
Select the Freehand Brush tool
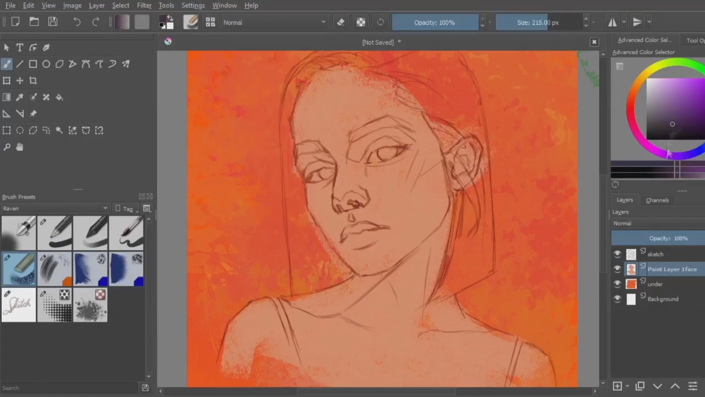click(7, 64)
